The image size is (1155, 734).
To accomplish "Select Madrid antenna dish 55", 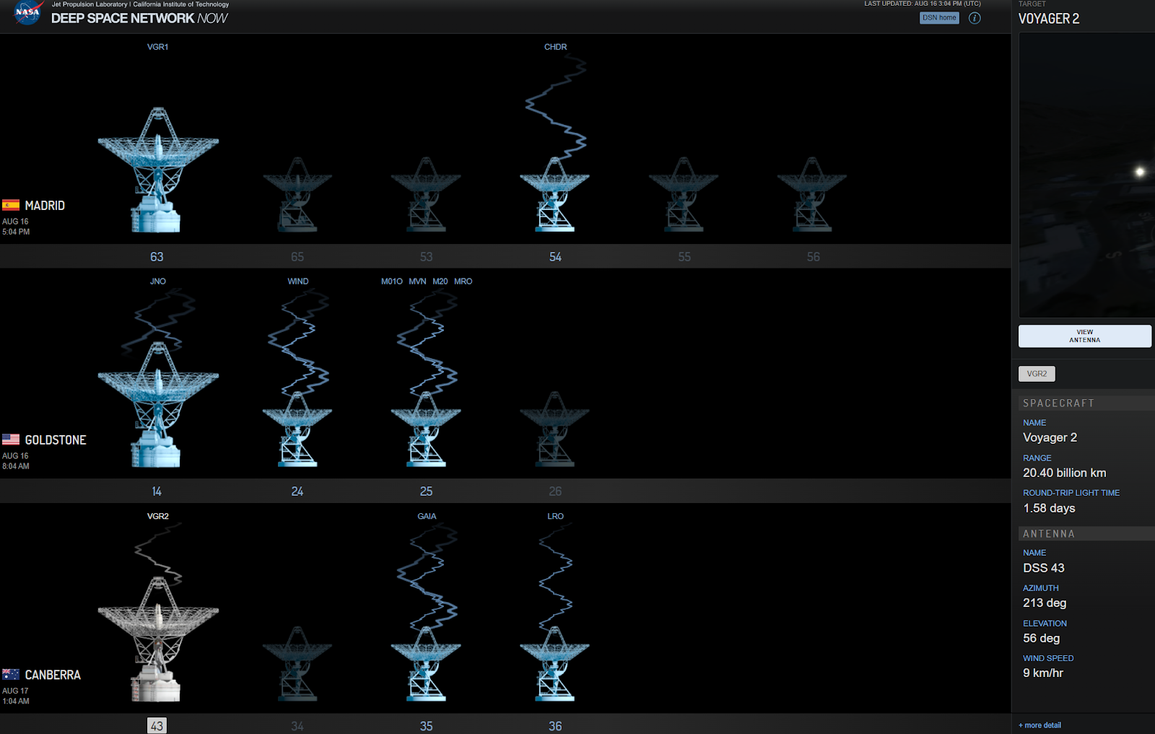I will tap(684, 194).
